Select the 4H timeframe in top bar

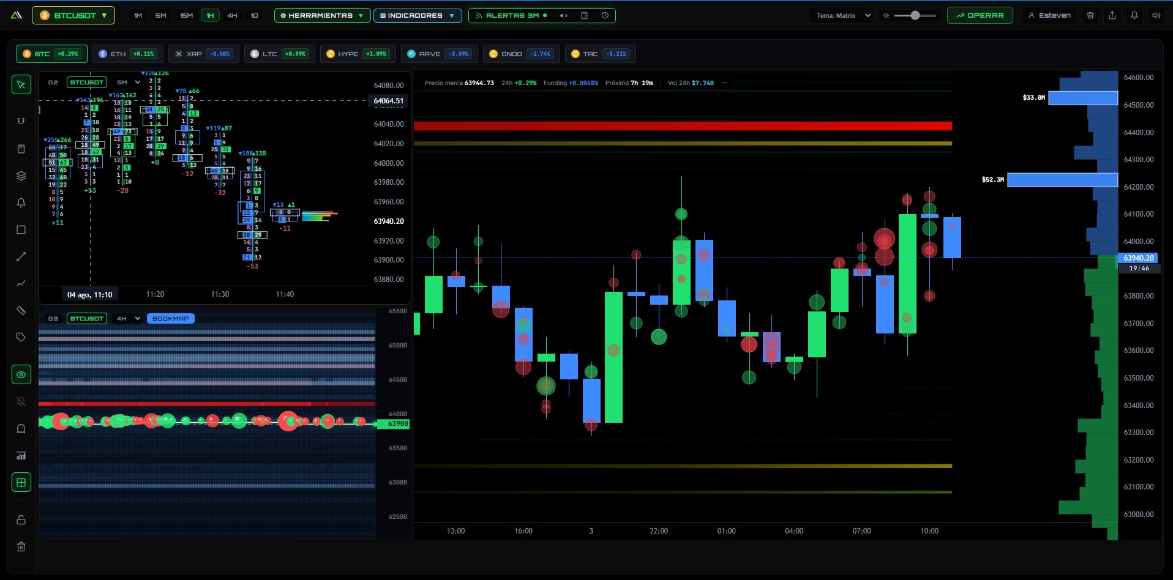(232, 15)
